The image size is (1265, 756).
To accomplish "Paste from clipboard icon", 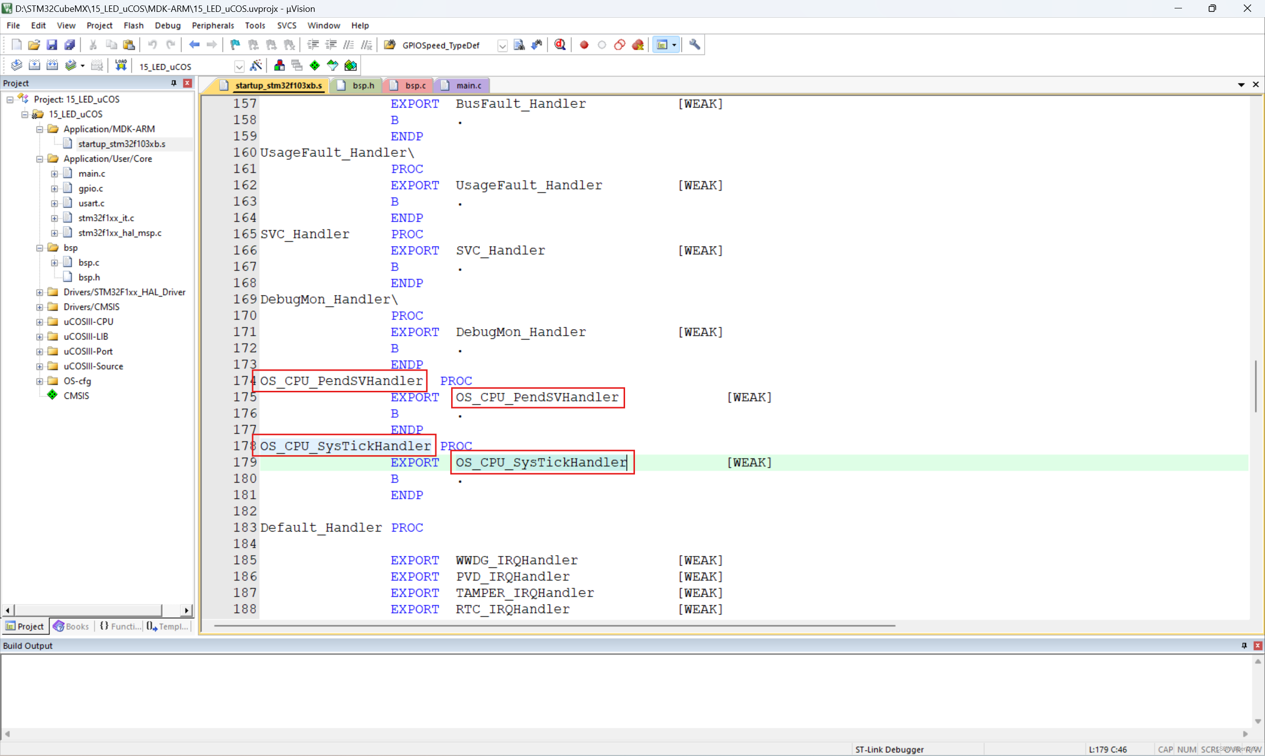I will click(x=129, y=45).
